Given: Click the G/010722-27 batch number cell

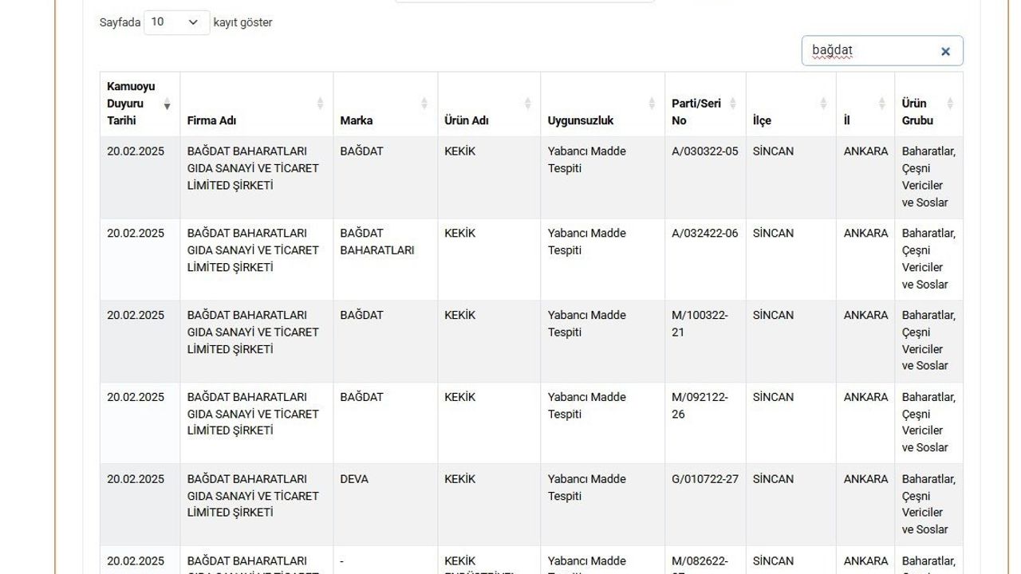Looking at the screenshot, I should coord(704,479).
